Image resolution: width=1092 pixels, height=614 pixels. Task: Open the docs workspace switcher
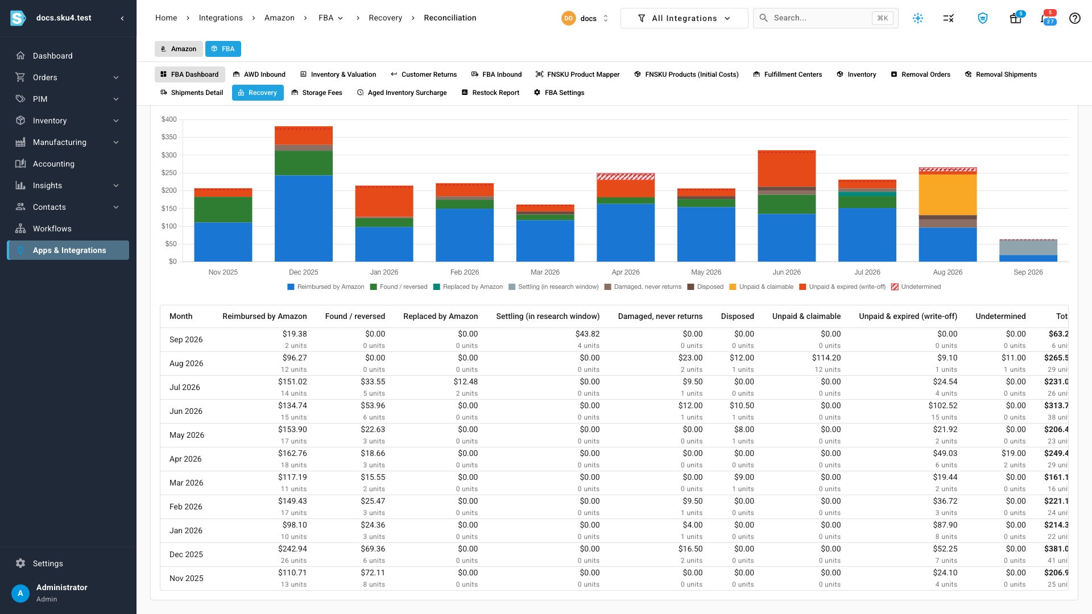click(x=585, y=18)
